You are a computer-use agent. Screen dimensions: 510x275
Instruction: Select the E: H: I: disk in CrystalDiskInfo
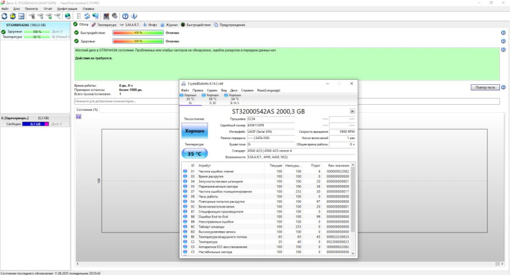coord(234,99)
